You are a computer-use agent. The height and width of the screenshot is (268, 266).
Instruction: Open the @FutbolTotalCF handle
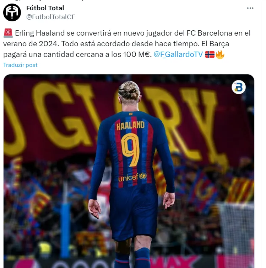click(x=51, y=17)
